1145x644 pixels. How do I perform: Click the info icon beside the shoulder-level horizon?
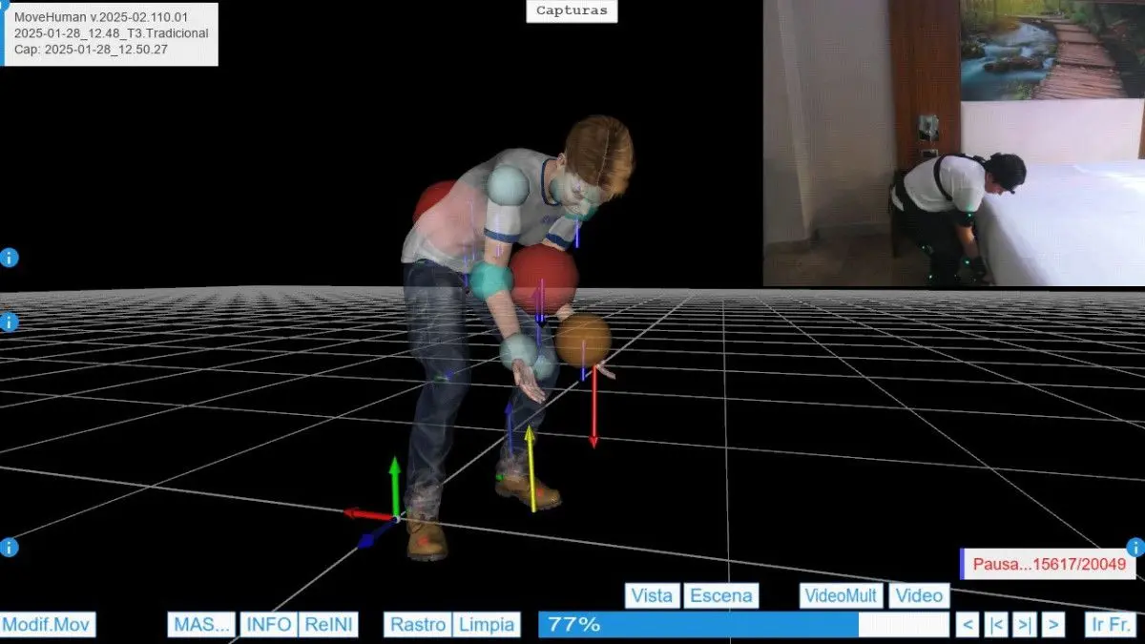pyautogui.click(x=10, y=258)
